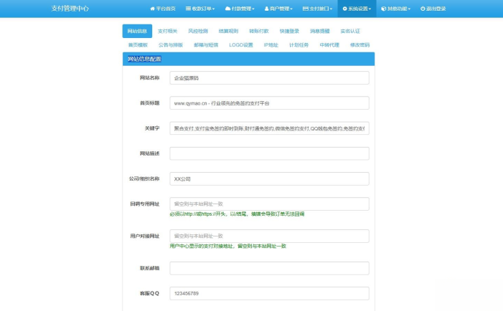Click the 客服QQ label

(x=149, y=293)
